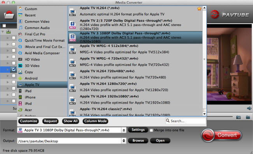
Task: Click the Acer logo icon
Action: click(x=20, y=110)
